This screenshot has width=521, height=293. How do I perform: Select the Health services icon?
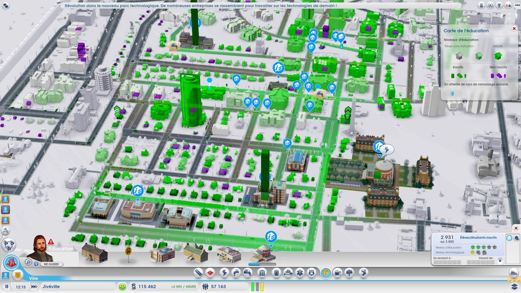[300, 273]
